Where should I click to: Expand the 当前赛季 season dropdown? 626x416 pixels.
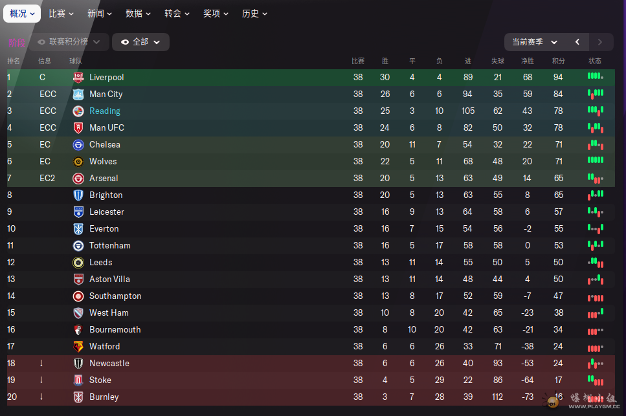pyautogui.click(x=535, y=42)
